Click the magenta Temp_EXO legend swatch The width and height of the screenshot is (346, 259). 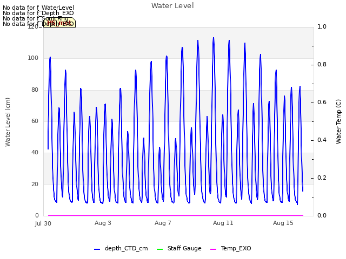point(213,249)
